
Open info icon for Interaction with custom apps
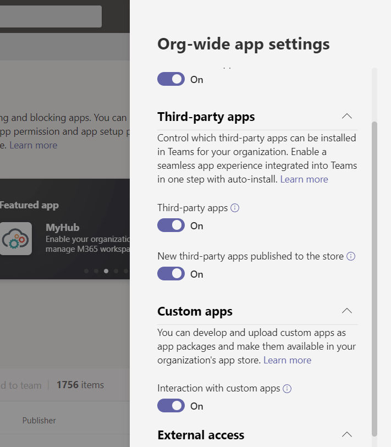click(x=287, y=389)
